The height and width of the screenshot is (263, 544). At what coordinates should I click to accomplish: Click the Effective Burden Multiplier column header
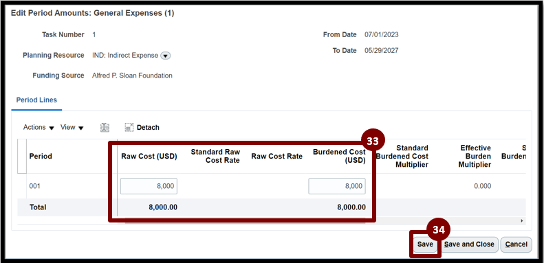(x=475, y=157)
